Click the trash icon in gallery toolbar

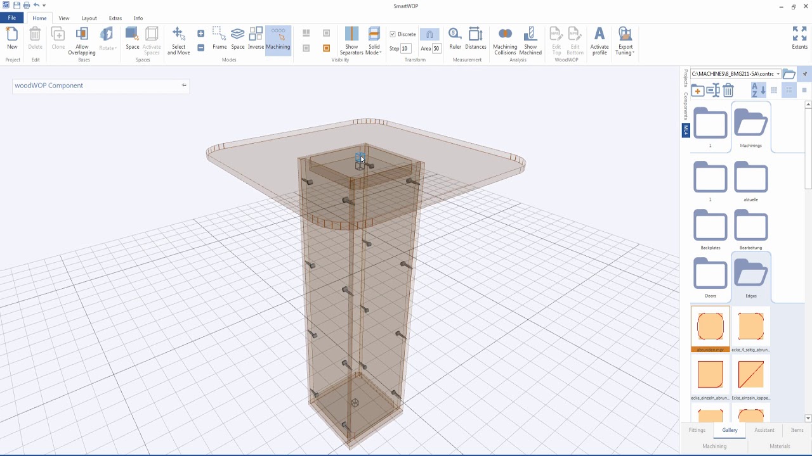pos(728,91)
